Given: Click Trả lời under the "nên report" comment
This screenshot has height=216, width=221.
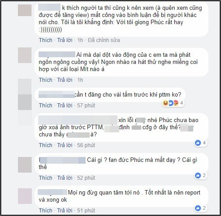Looking at the screenshot, I should pyautogui.click(x=65, y=211).
